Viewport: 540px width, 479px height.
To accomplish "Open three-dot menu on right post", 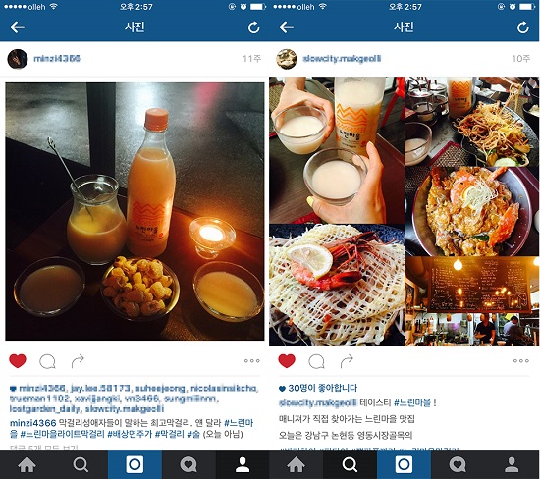I will click(x=520, y=361).
